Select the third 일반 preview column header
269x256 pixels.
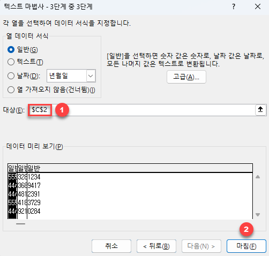tap(140, 168)
